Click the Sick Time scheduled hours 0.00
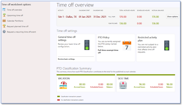 161,84
